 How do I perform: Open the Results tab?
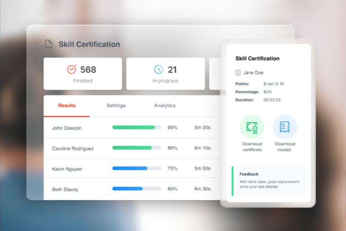pyautogui.click(x=67, y=105)
